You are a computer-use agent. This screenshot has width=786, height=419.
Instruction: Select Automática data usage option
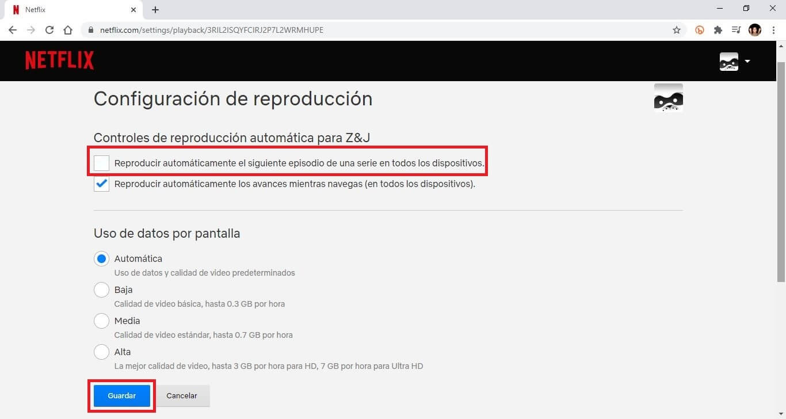tap(101, 259)
